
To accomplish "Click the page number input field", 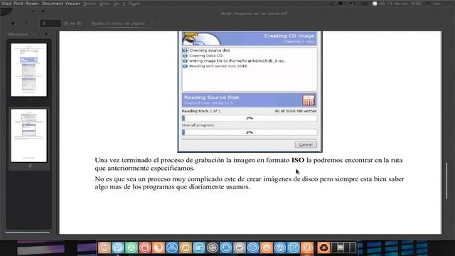I will coord(50,23).
